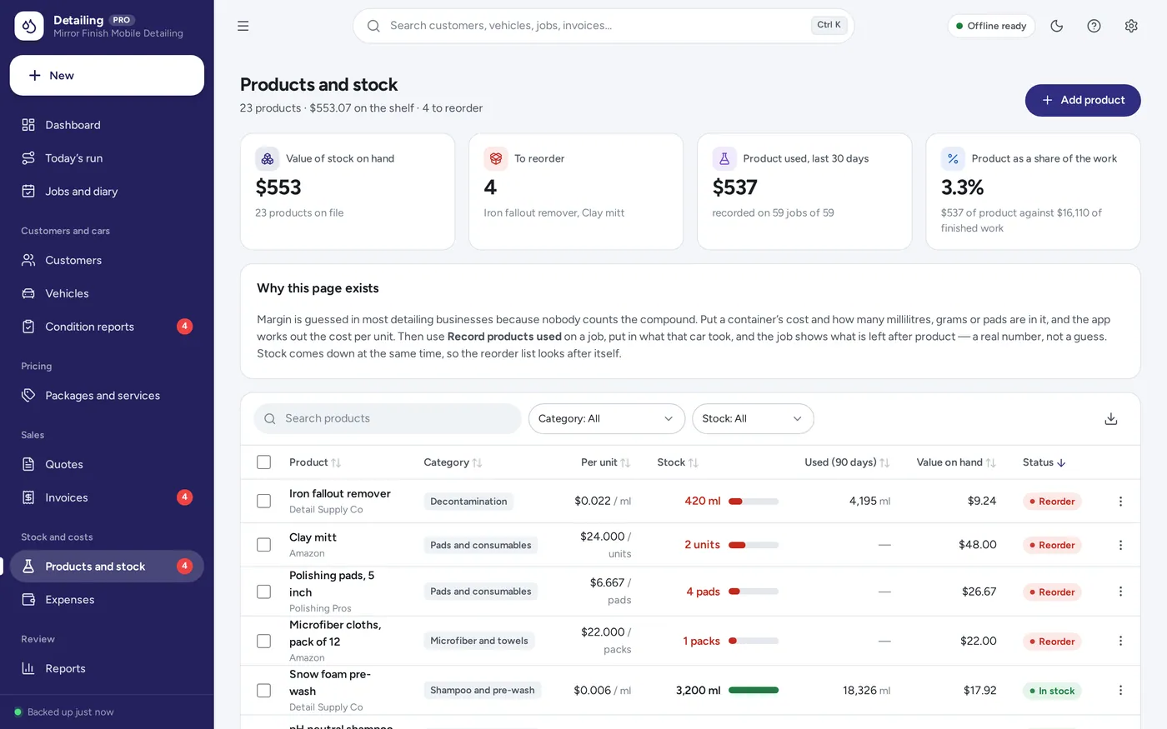Sort table by Used (90 days)

[846, 462]
